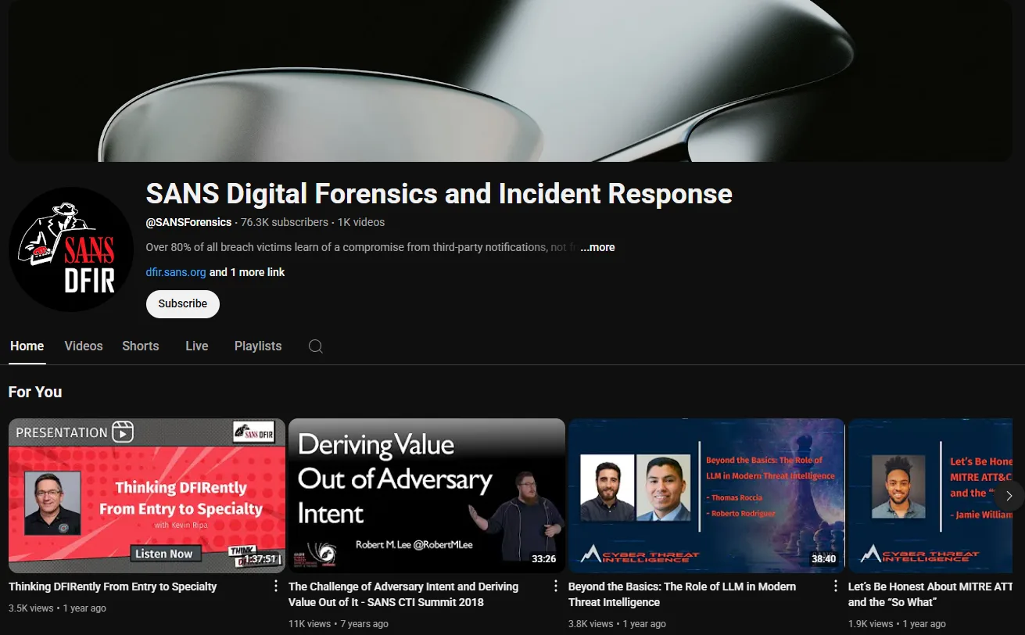The image size is (1025, 635).
Task: Open options menu for Adversary Intent video
Action: point(555,587)
